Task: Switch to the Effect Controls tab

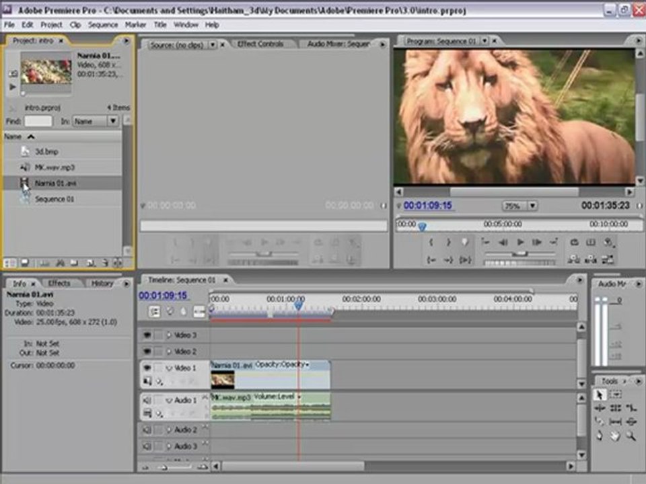Action: click(260, 44)
